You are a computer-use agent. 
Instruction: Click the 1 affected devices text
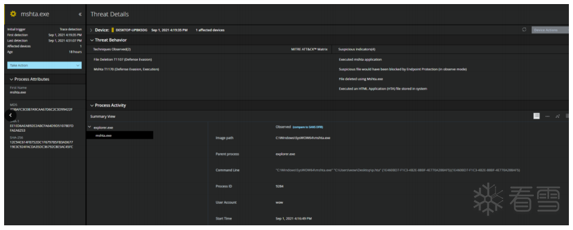tap(210, 30)
